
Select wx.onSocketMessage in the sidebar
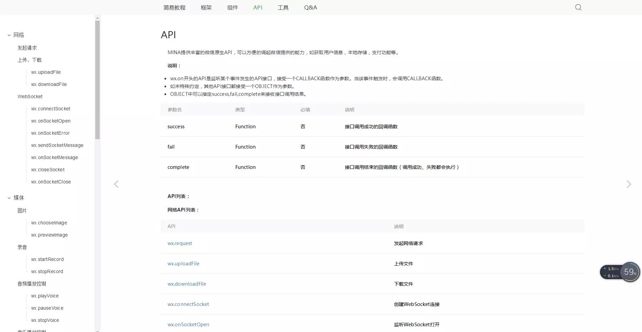tap(54, 157)
